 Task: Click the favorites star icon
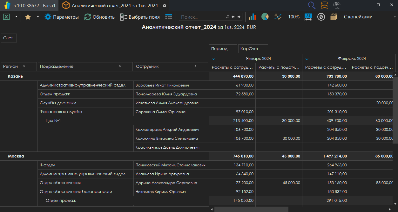click(x=28, y=17)
